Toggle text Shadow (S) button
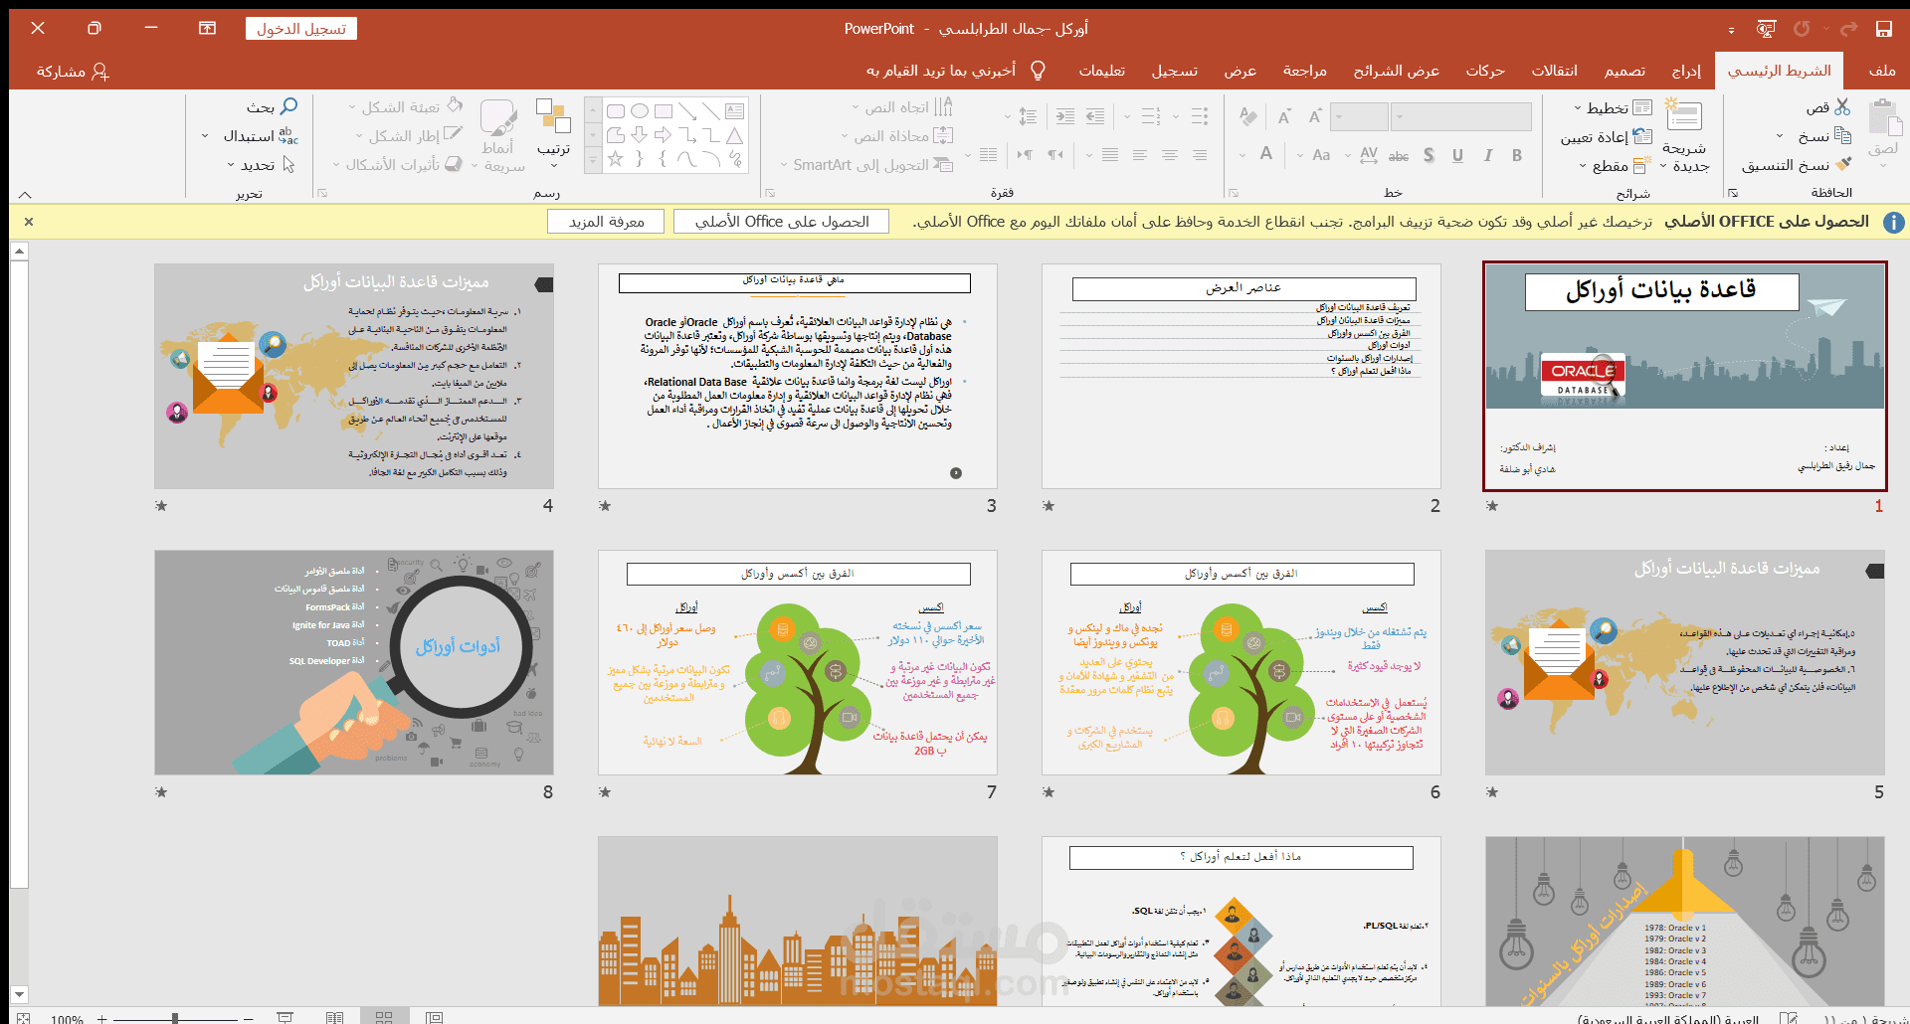Screen dimensions: 1910x1024 (1429, 155)
